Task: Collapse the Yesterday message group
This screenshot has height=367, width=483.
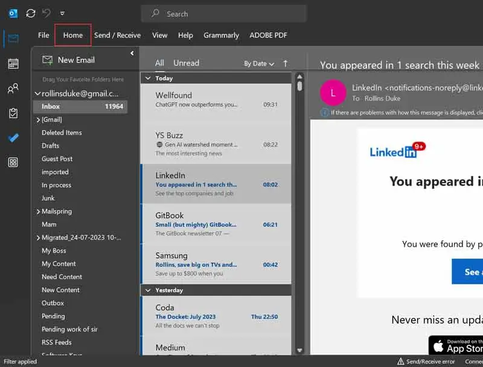Action: pos(148,290)
